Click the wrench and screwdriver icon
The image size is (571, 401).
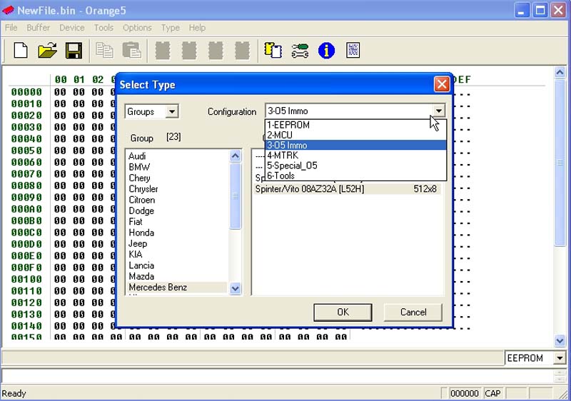coord(300,51)
